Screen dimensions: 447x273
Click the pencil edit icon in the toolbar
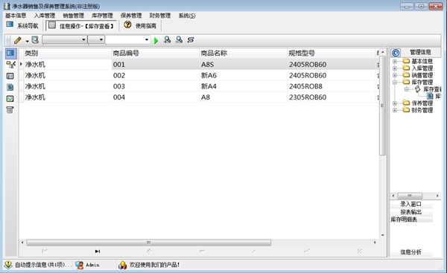[17, 40]
